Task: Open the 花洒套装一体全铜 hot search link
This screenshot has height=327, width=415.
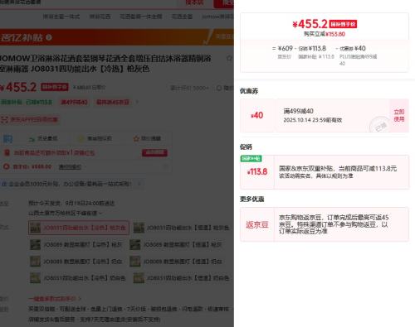Action: tap(141, 17)
